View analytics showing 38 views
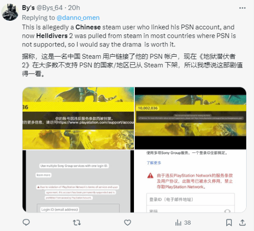The height and width of the screenshot is (231, 254). 183,223
